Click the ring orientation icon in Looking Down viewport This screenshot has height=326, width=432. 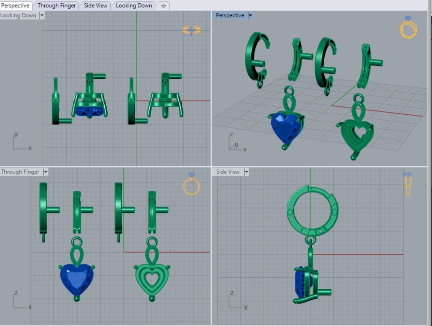point(191,30)
